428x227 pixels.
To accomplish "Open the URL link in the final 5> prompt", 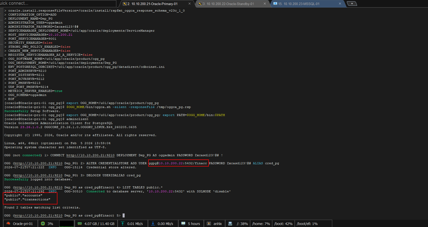I will point(38,215).
